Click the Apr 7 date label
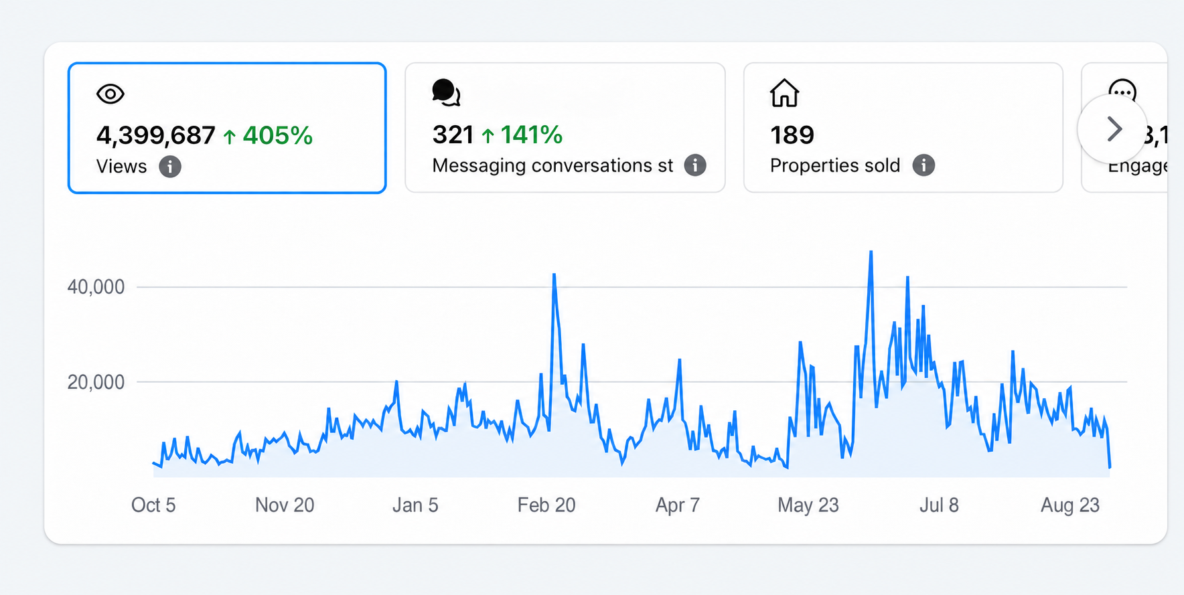 (678, 505)
